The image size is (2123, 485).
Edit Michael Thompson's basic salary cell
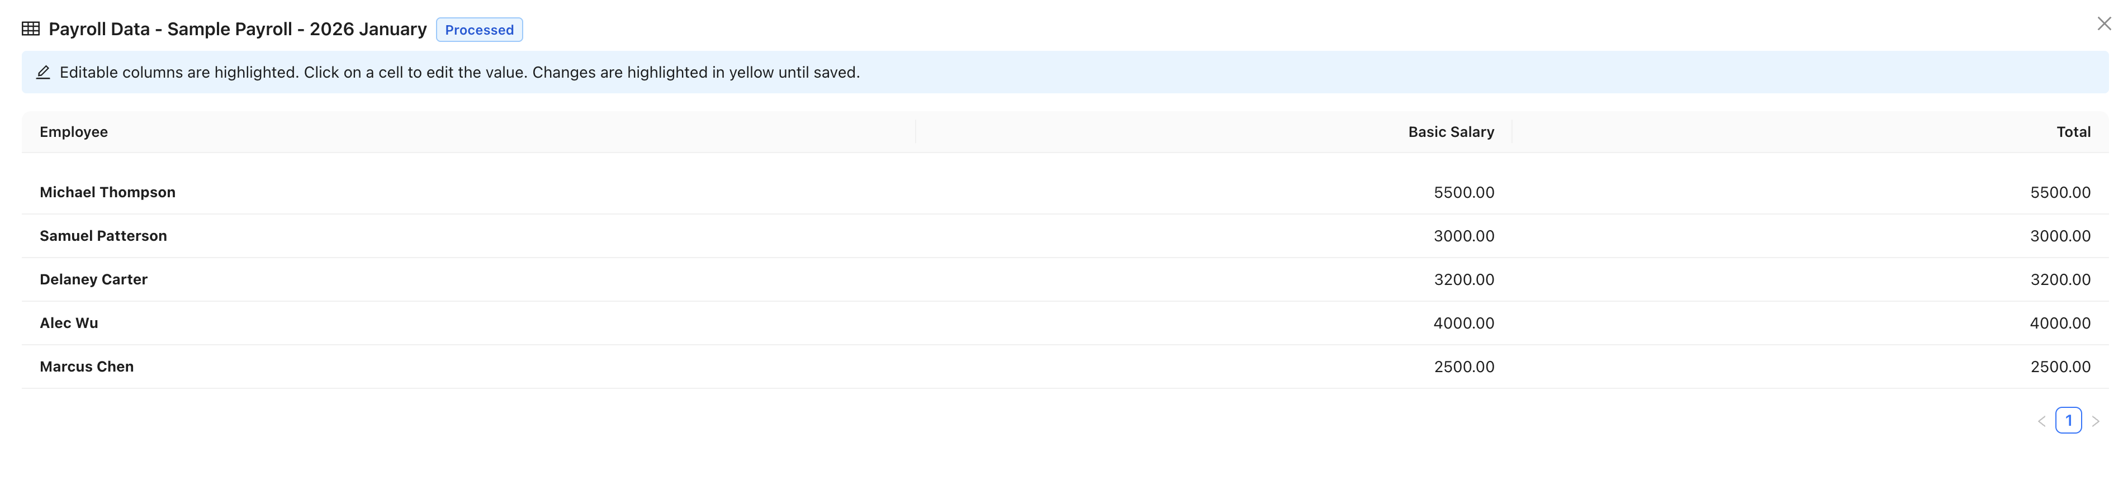(x=1463, y=192)
